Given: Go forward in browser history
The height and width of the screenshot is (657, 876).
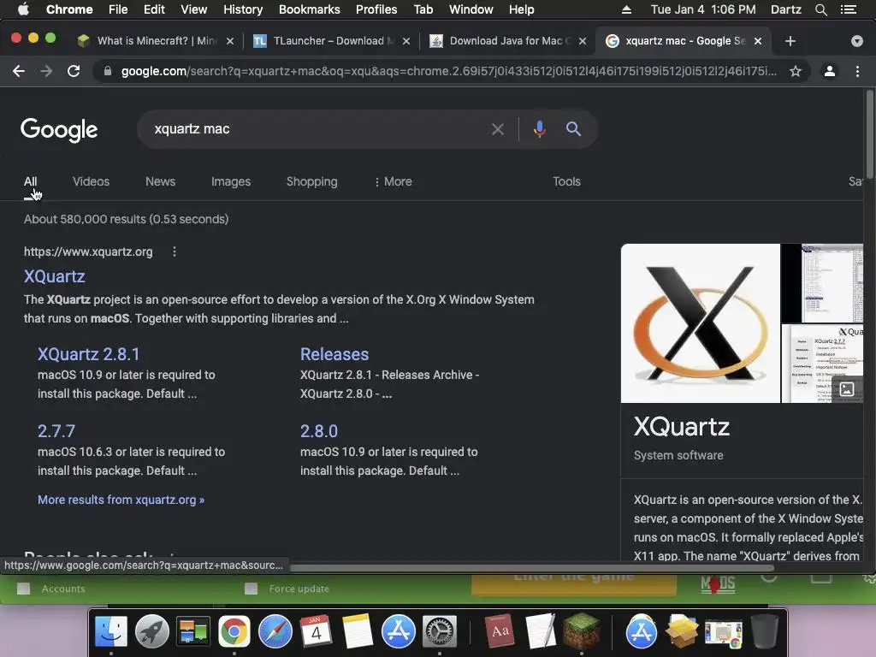Looking at the screenshot, I should pos(46,71).
